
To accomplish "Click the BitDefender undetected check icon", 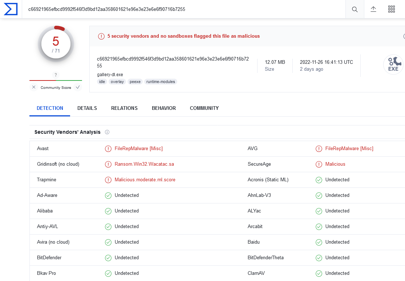I will click(x=108, y=258).
